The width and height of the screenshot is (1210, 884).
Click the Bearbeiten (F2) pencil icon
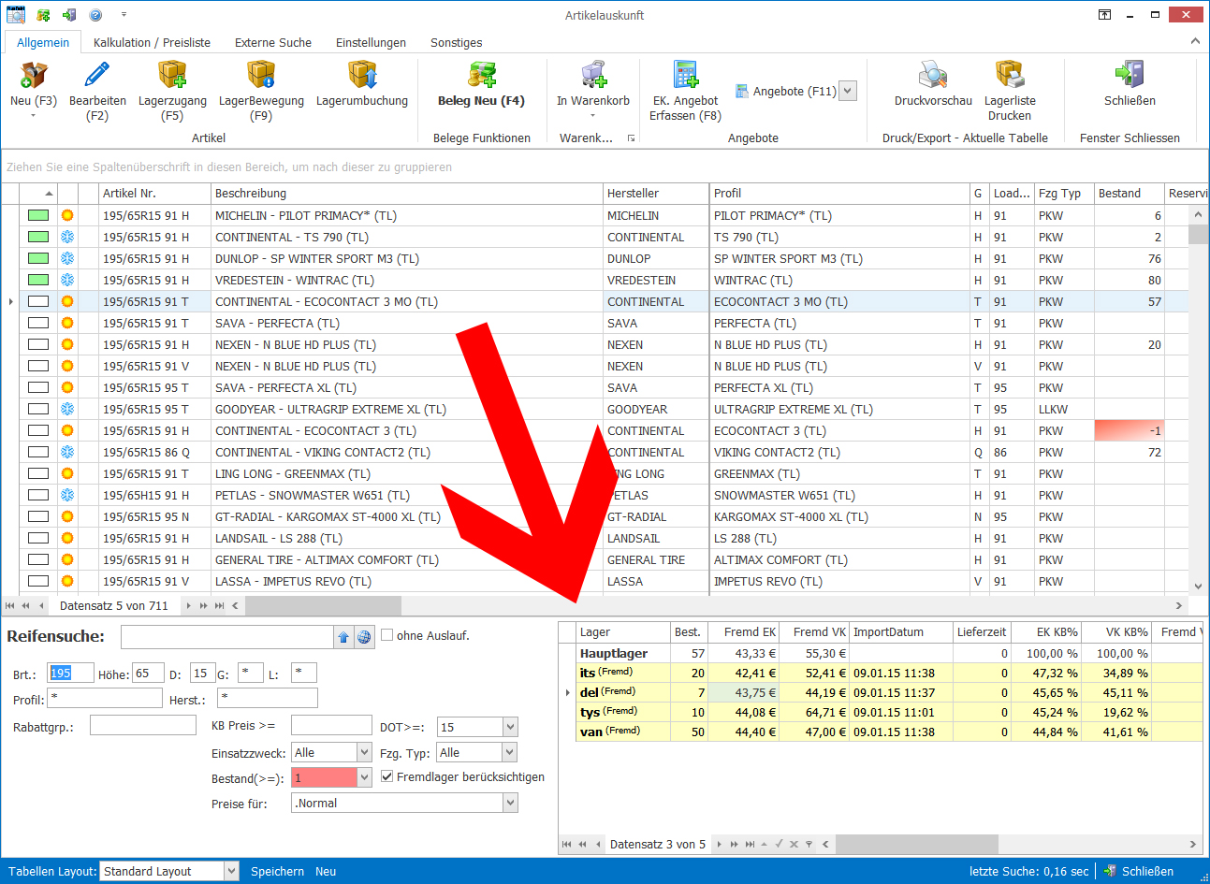(97, 76)
